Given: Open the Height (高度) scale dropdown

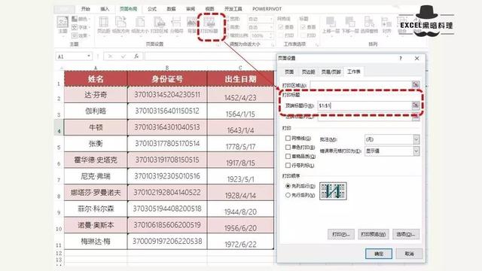Looking at the screenshot, I should tap(261, 27).
